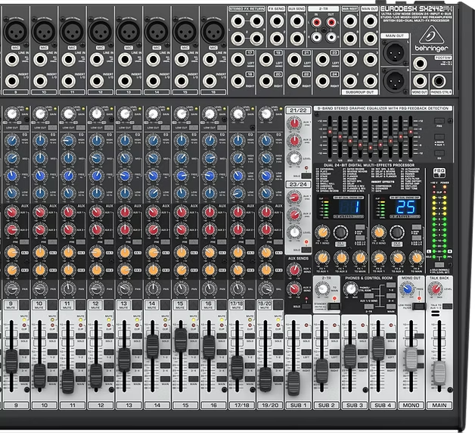Click the channel 24 RIGHT input jack

(322, 81)
